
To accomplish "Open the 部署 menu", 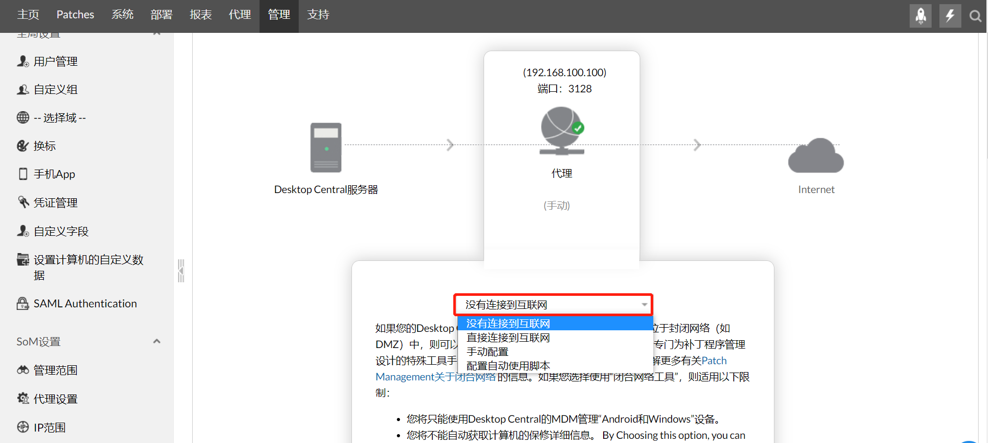I will pyautogui.click(x=161, y=15).
